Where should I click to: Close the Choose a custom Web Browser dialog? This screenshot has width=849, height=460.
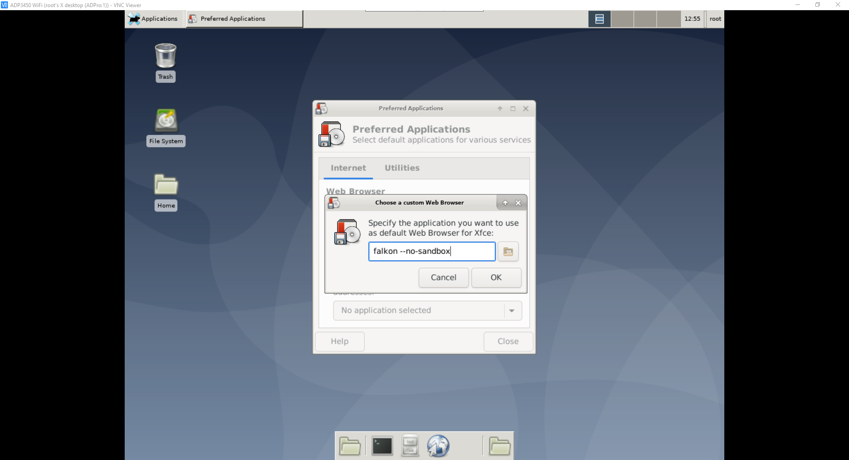pos(518,203)
